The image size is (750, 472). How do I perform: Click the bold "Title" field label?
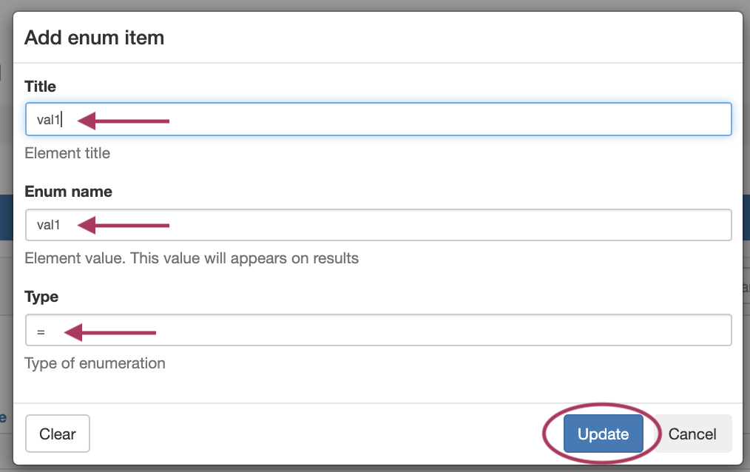pos(41,87)
